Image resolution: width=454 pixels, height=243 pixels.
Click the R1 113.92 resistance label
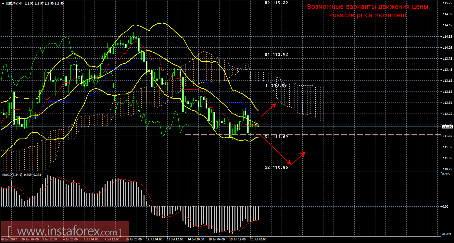pyautogui.click(x=276, y=55)
